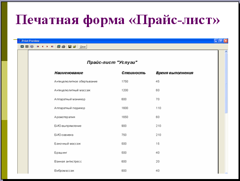The image size is (240, 181).
Task: Click duration value 110
Action: pyautogui.click(x=159, y=108)
